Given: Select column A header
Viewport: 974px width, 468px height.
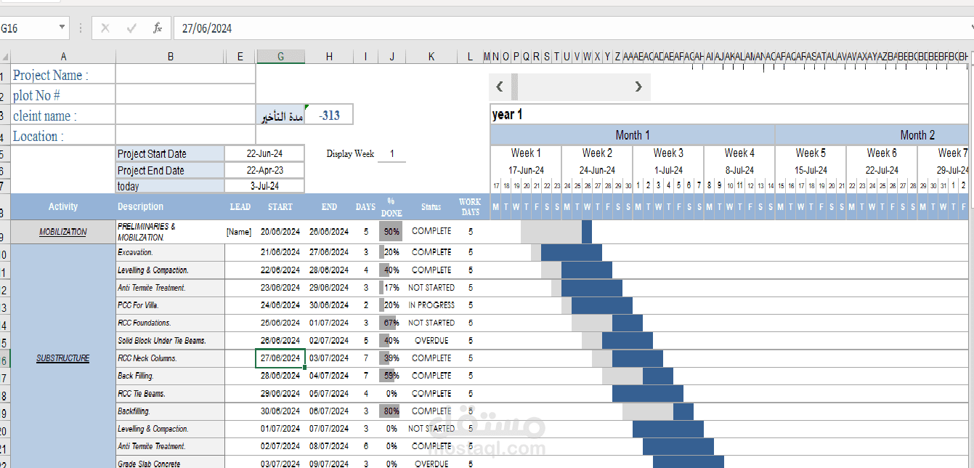Looking at the screenshot, I should coord(63,57).
